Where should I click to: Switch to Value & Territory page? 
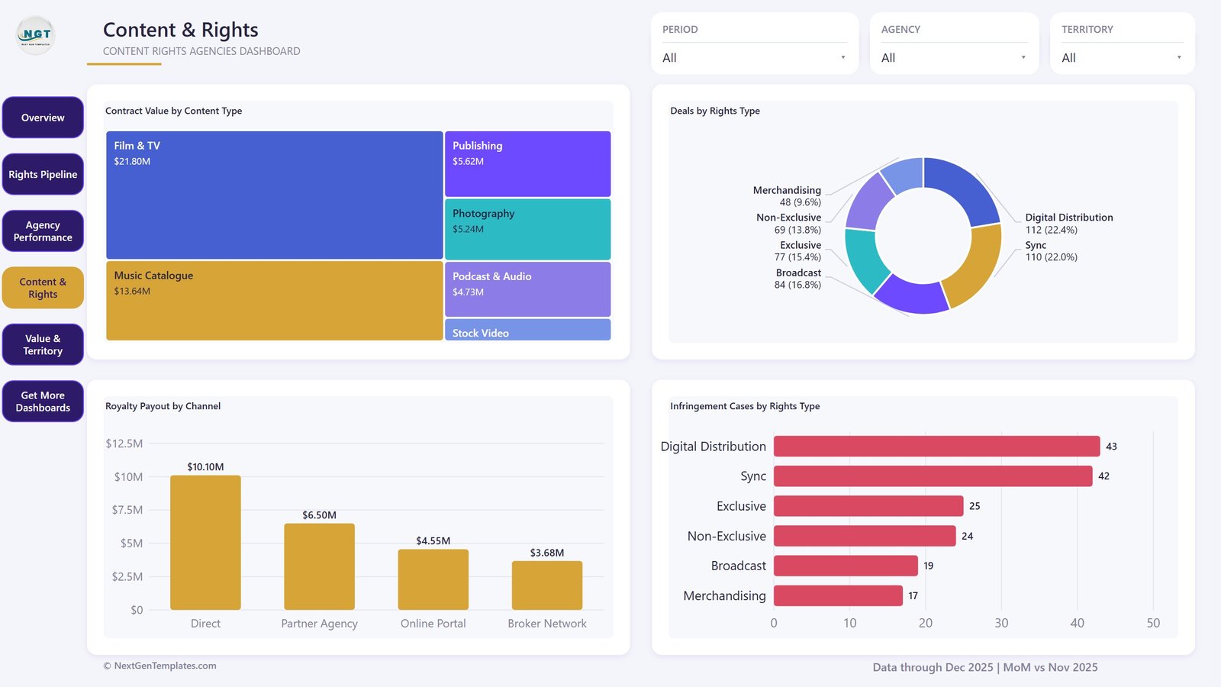point(43,344)
